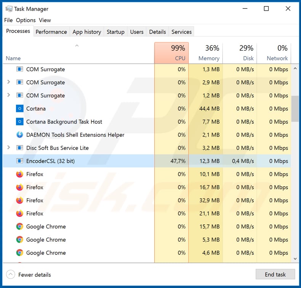Select the Cortana Background Task Host name

tap(64, 122)
